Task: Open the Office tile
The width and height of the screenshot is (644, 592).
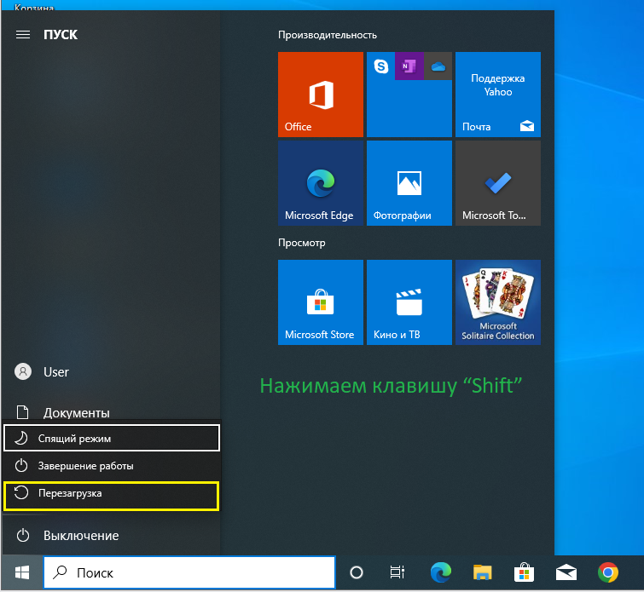Action: (321, 95)
